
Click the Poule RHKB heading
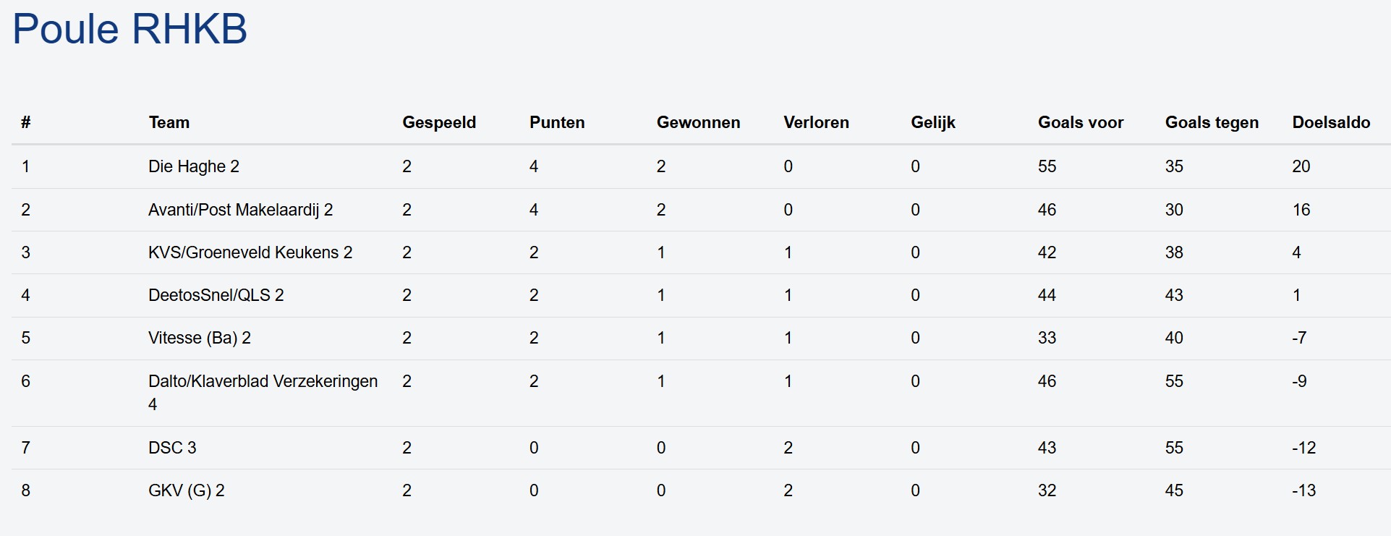tap(130, 30)
